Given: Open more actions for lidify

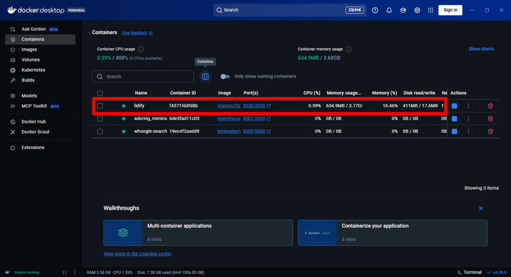Looking at the screenshot, I should tap(468, 106).
